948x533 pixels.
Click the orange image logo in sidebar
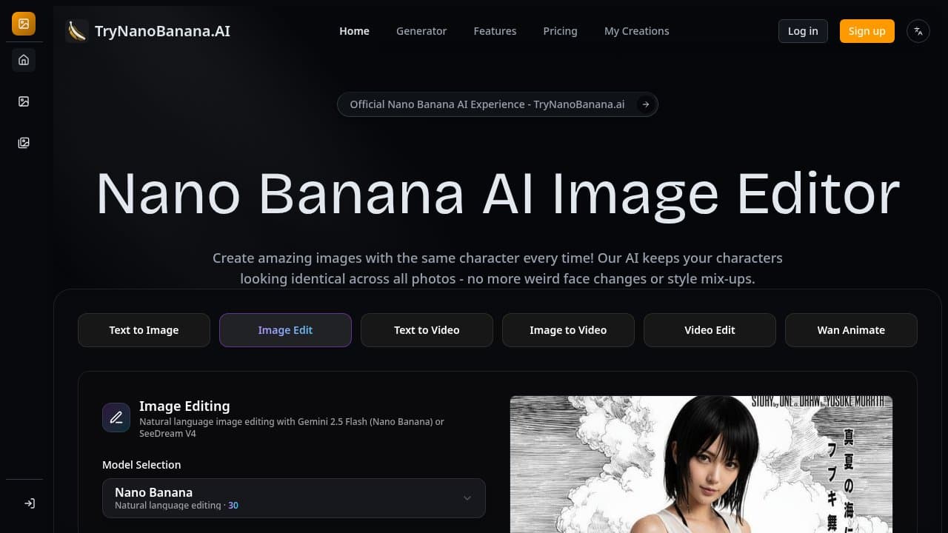24,24
